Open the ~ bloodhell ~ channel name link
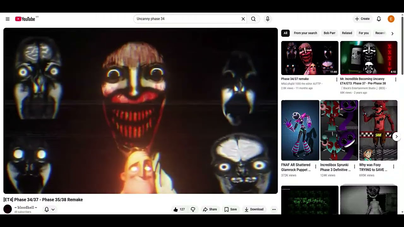The image size is (404, 227). [x=26, y=207]
